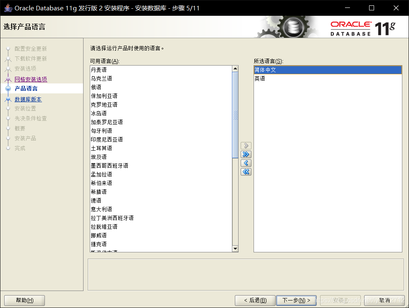The width and height of the screenshot is (409, 308).
Task: Select 印度尼西亚语 in available languages
Action: click(161, 139)
